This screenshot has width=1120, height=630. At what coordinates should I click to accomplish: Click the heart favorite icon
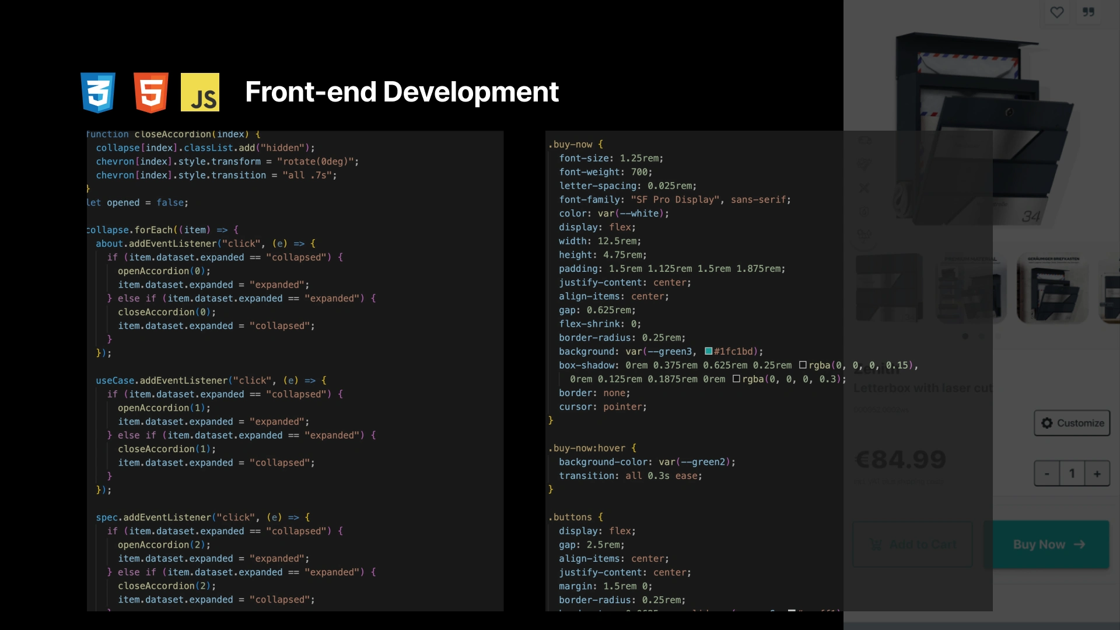[1056, 12]
